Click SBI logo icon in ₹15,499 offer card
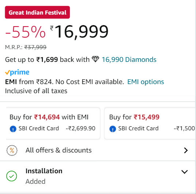 pyautogui.click(x=113, y=129)
